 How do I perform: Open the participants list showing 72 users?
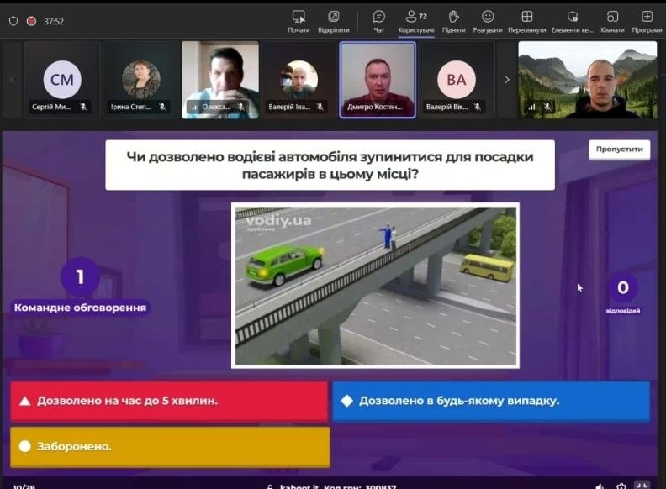point(415,20)
